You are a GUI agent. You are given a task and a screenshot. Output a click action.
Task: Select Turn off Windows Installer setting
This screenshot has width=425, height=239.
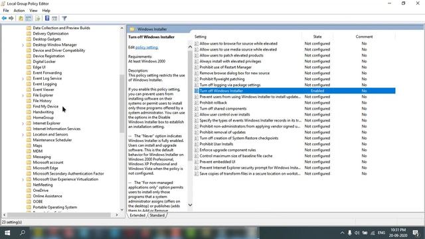[295, 91]
